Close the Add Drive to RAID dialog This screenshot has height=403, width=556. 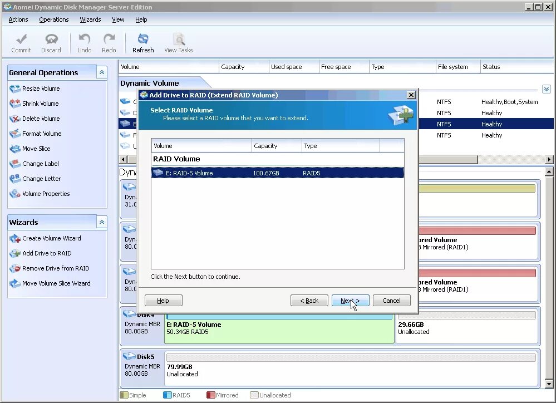pyautogui.click(x=411, y=95)
